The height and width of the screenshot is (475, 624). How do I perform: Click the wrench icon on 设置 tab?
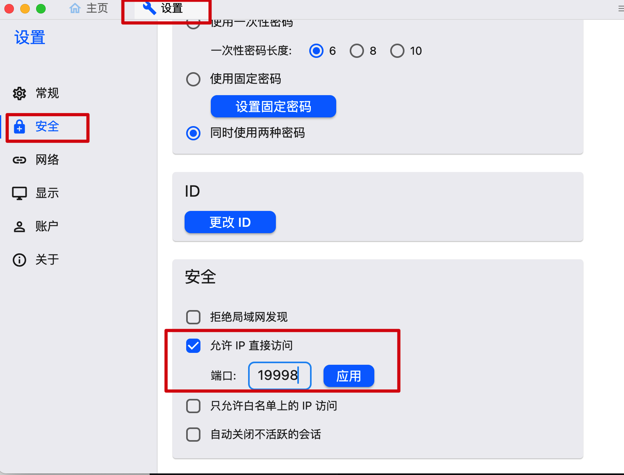[x=149, y=8]
